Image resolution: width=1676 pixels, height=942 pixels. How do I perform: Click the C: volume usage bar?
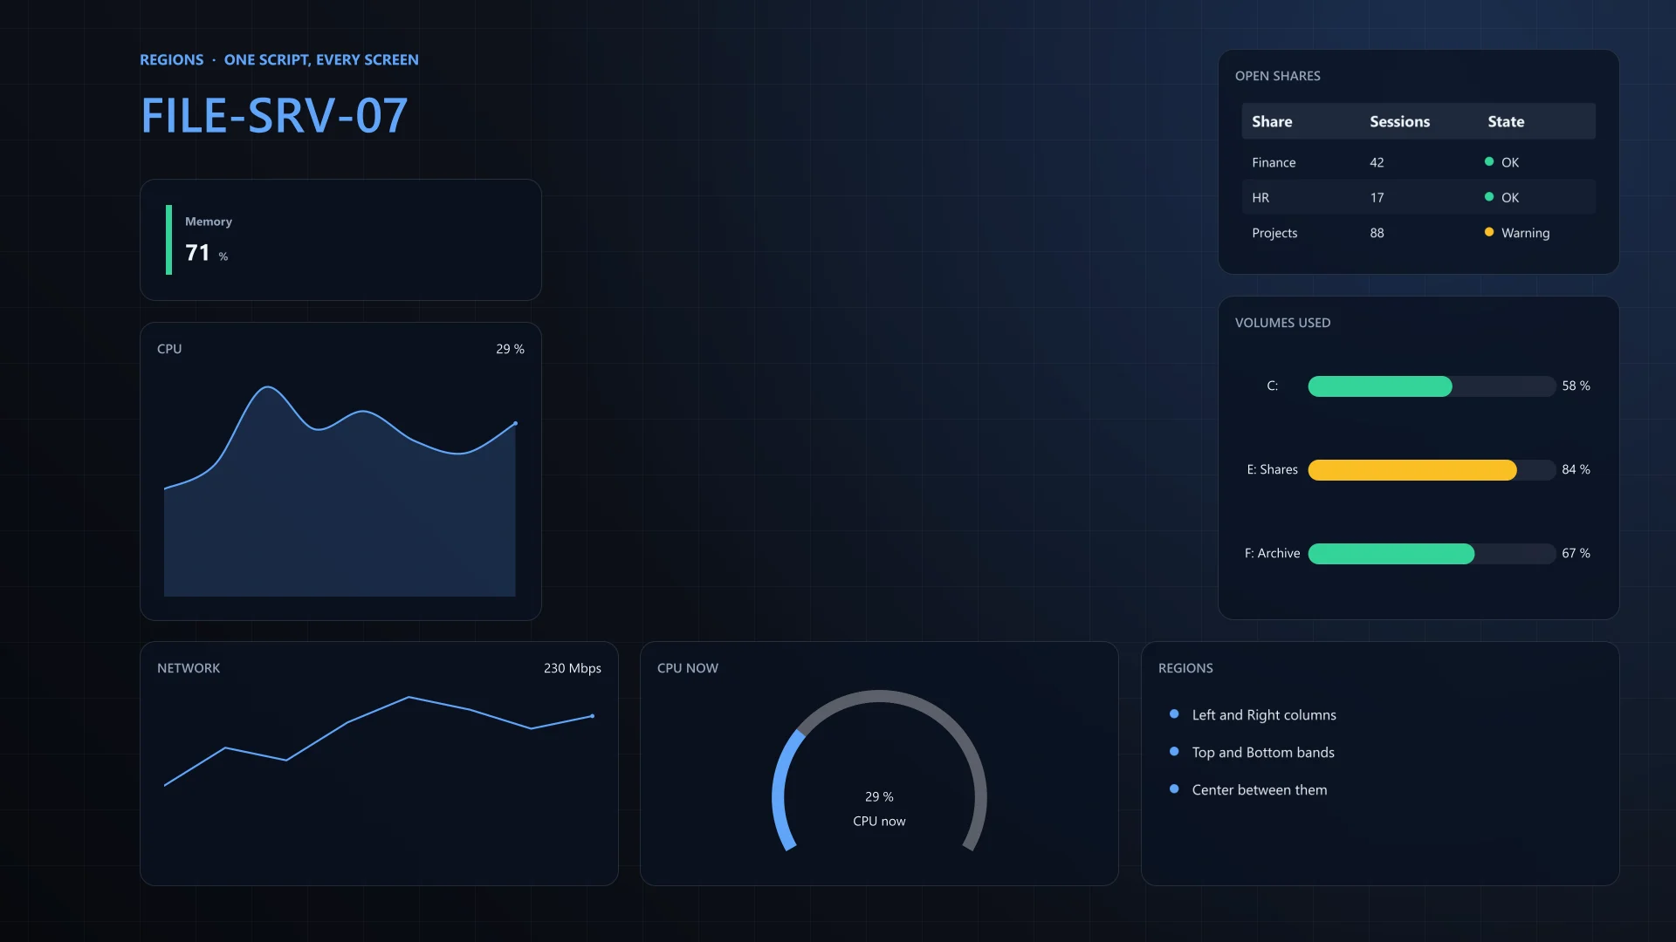coord(1432,386)
